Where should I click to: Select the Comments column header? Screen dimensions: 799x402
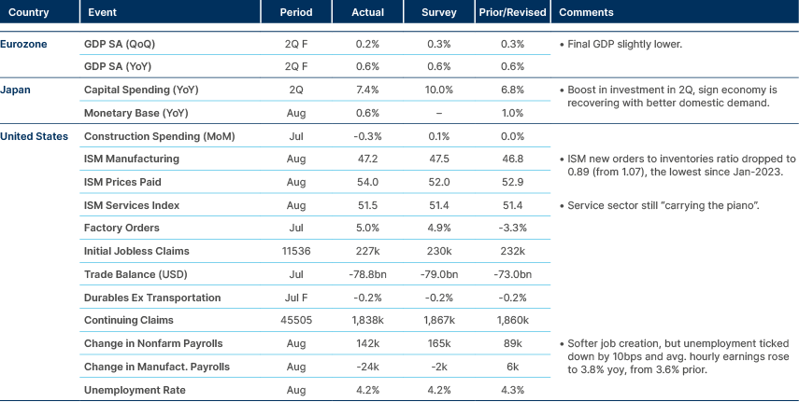[586, 12]
